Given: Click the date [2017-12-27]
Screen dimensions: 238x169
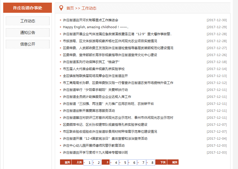Looking at the screenshot, I should coord(217,48).
